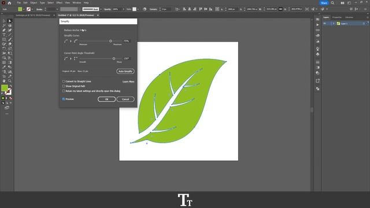Toggle the Preview checkbox in the Simplify dialog
Image resolution: width=370 pixels, height=208 pixels.
64,99
